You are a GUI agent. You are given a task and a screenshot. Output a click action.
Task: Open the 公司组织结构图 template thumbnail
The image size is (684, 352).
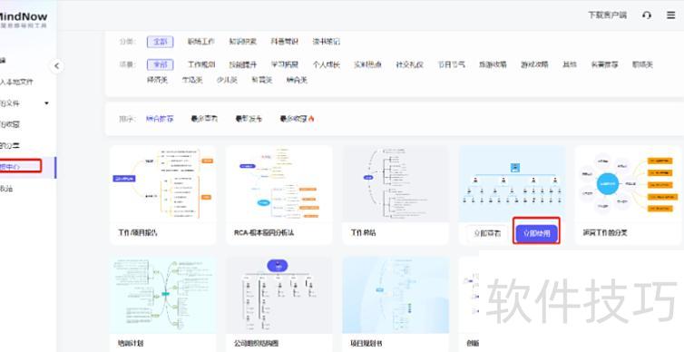point(279,295)
